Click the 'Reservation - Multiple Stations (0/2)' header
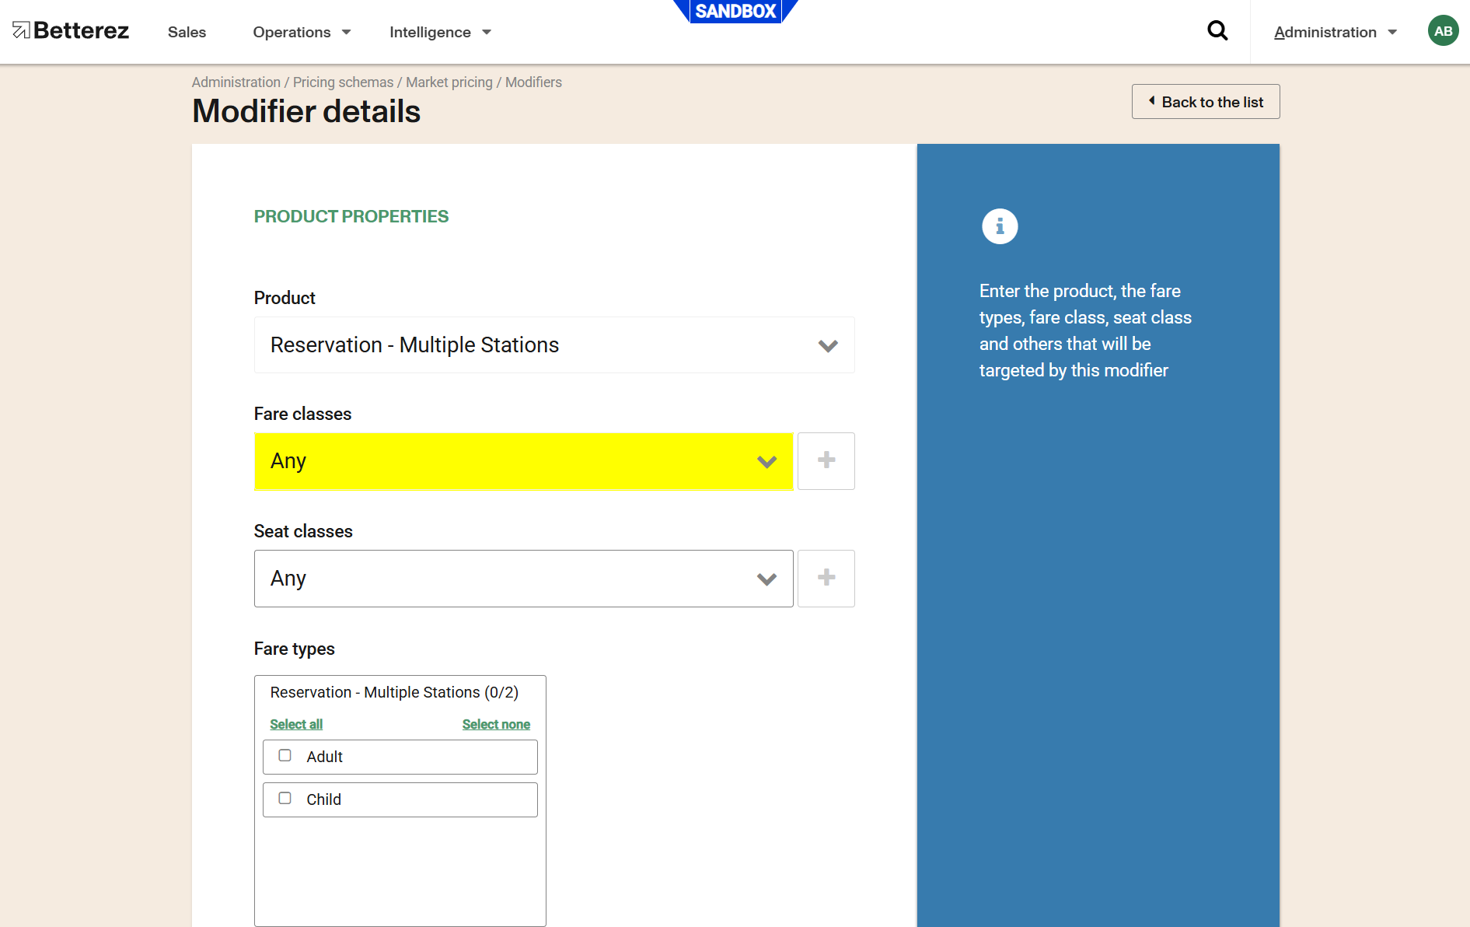Image resolution: width=1470 pixels, height=927 pixels. tap(394, 692)
